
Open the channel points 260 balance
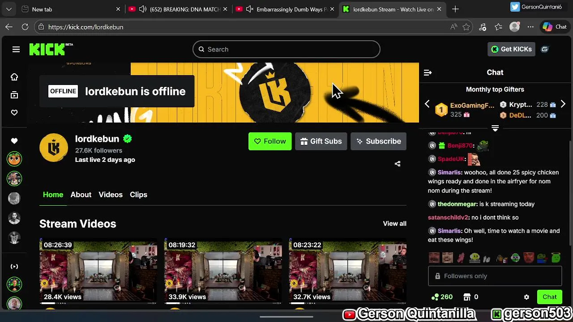pyautogui.click(x=442, y=297)
